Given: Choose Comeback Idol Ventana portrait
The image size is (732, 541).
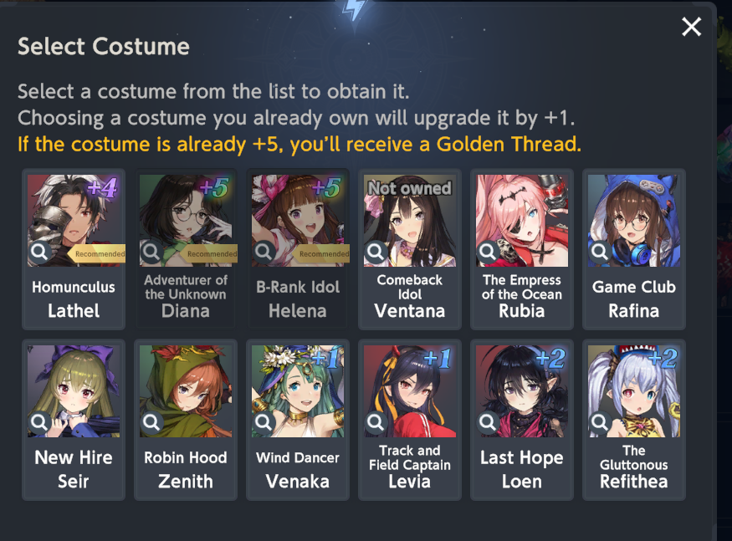Looking at the screenshot, I should click(x=410, y=221).
